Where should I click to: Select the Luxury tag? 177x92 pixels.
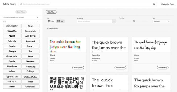pyautogui.click(x=30, y=46)
